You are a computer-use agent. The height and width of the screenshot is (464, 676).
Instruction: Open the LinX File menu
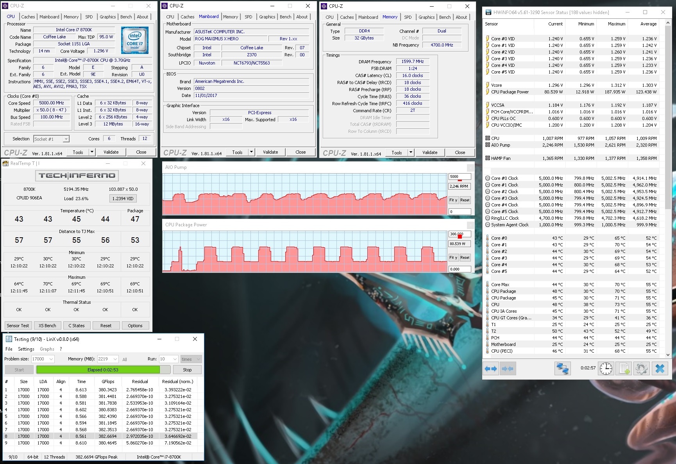point(9,349)
